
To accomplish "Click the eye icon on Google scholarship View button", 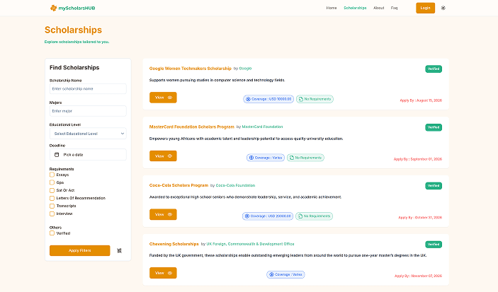I will tap(170, 98).
